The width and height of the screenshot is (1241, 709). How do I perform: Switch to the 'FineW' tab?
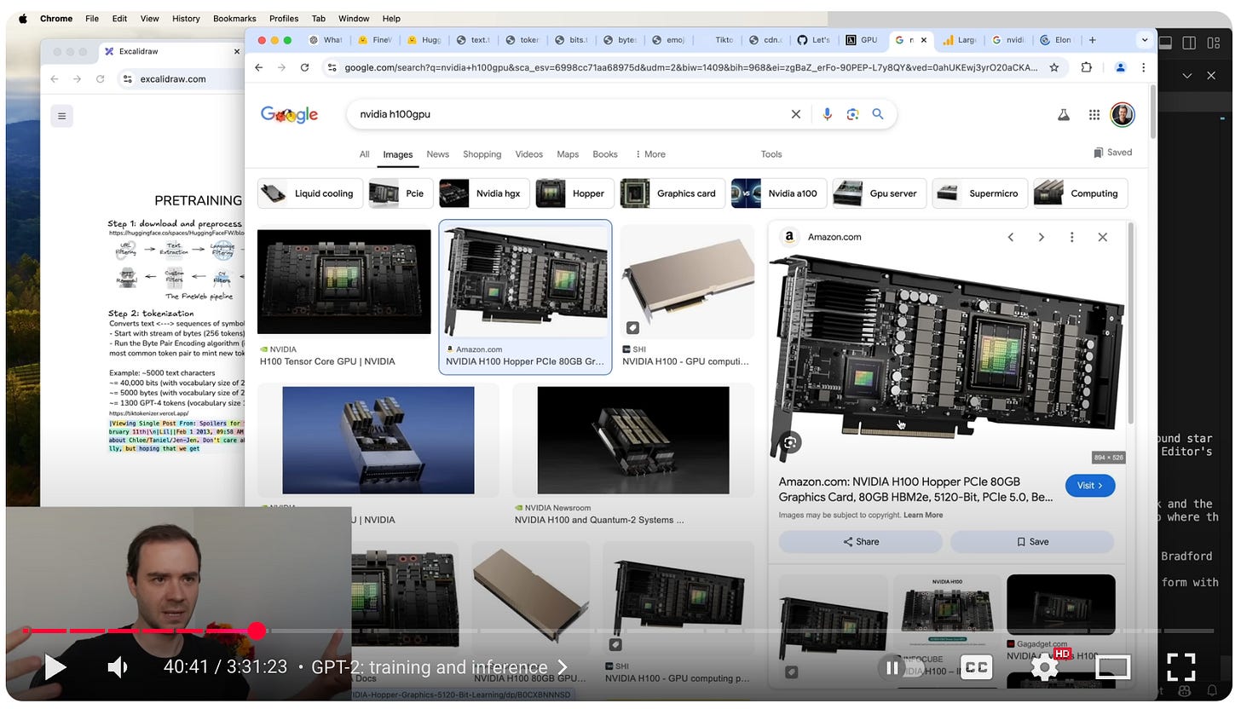[x=375, y=40]
